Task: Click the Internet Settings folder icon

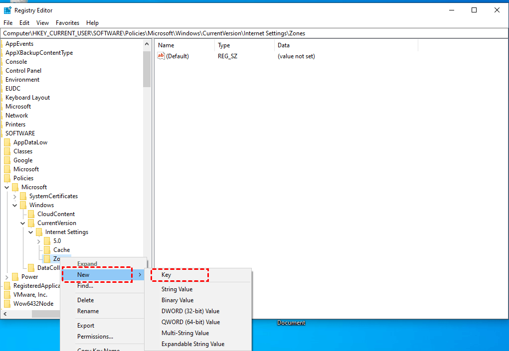Action: pos(39,232)
